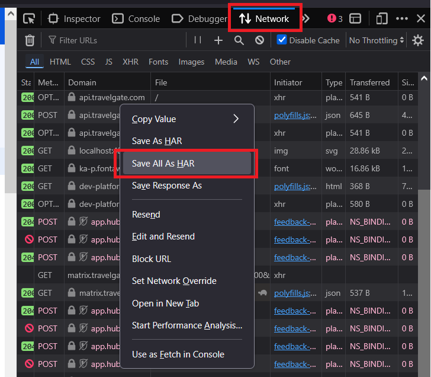Select the Network tab
This screenshot has height=377, width=431.
(x=264, y=19)
